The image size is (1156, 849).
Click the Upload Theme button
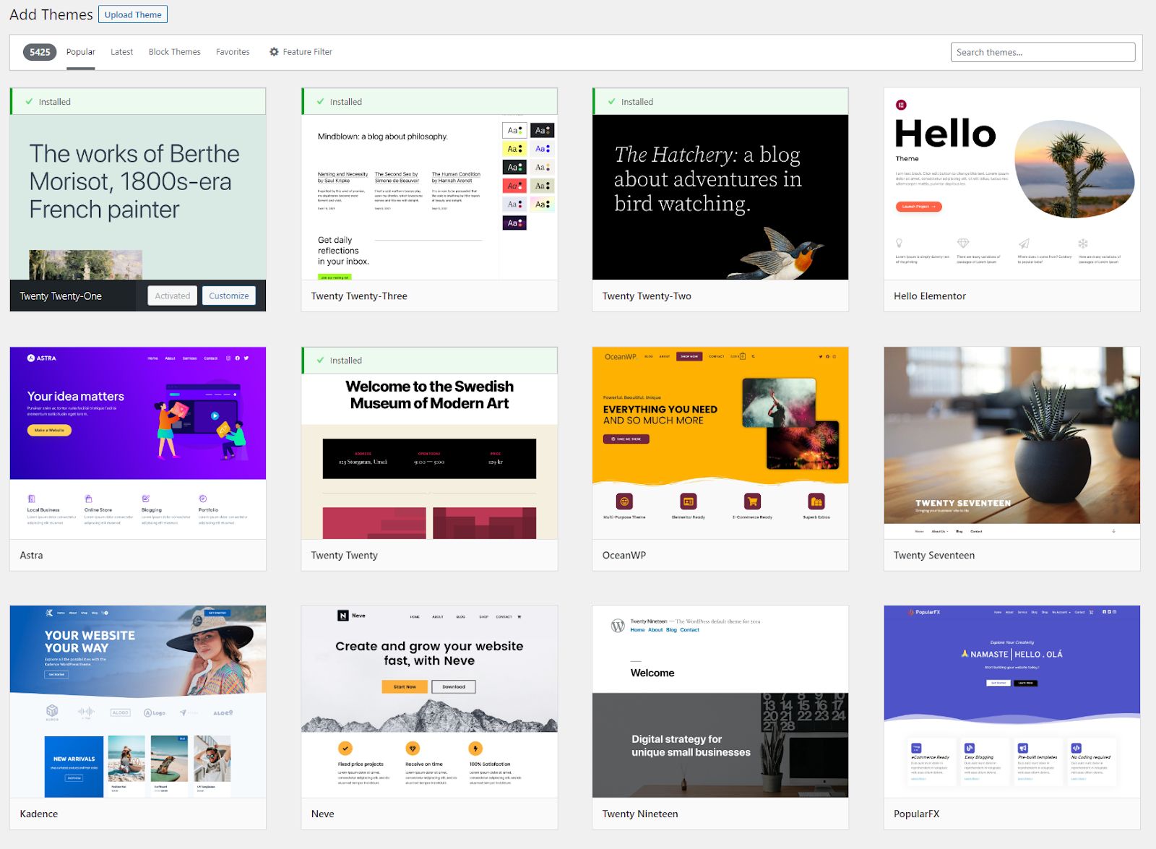(x=132, y=14)
